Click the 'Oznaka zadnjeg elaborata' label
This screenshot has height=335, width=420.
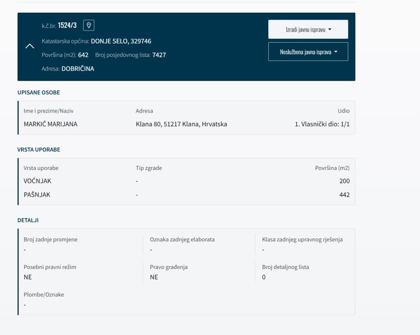click(x=182, y=239)
